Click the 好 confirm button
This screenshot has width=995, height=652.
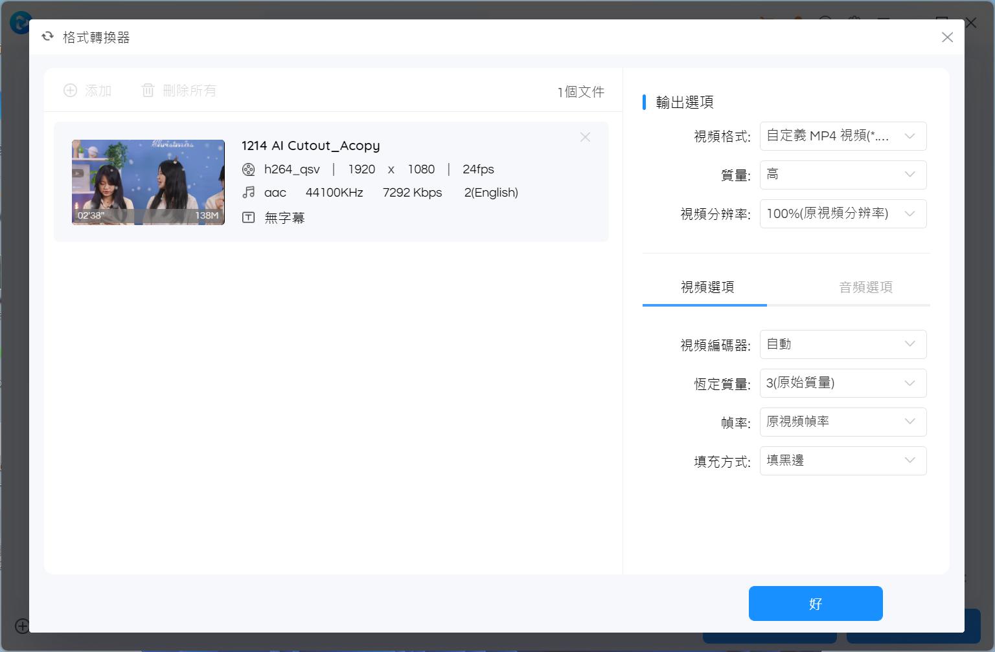pyautogui.click(x=816, y=603)
